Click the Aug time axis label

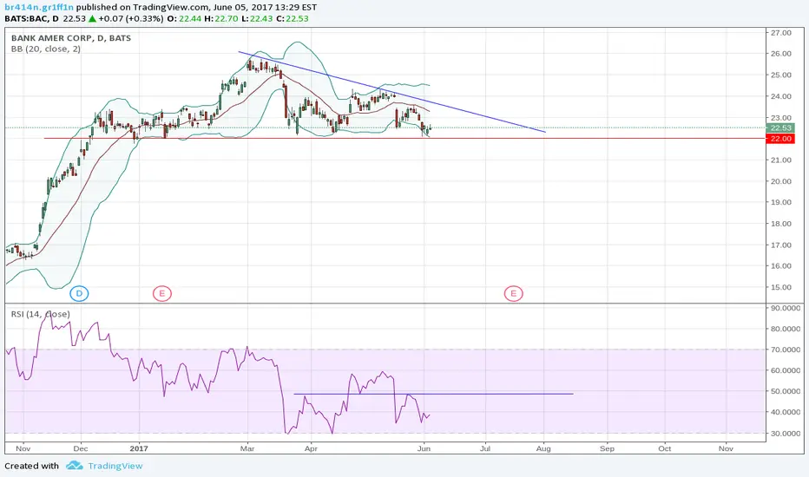[543, 448]
